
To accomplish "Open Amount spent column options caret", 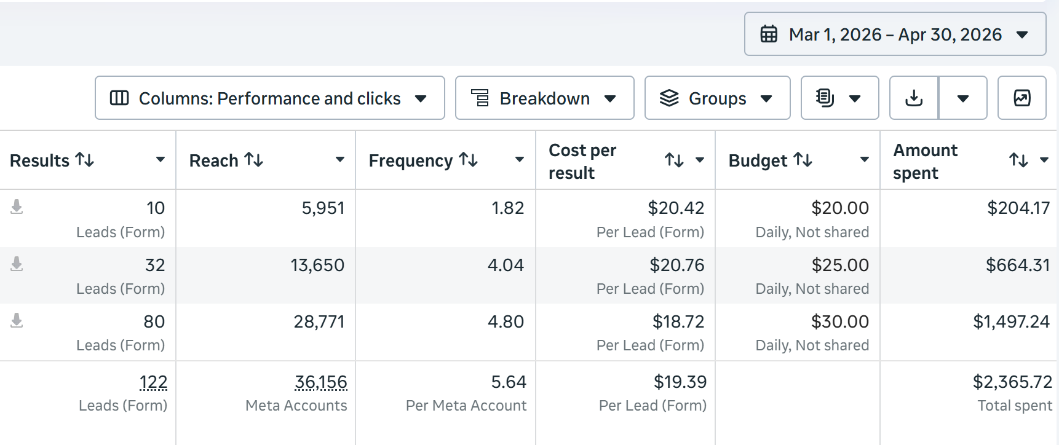I will click(1044, 160).
